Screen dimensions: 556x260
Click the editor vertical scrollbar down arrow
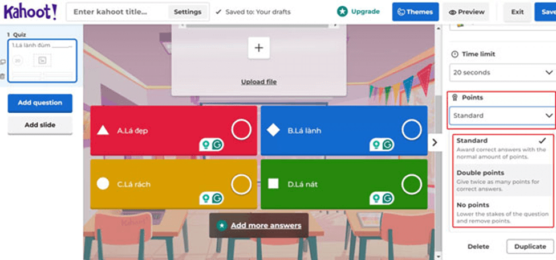tap(439, 257)
